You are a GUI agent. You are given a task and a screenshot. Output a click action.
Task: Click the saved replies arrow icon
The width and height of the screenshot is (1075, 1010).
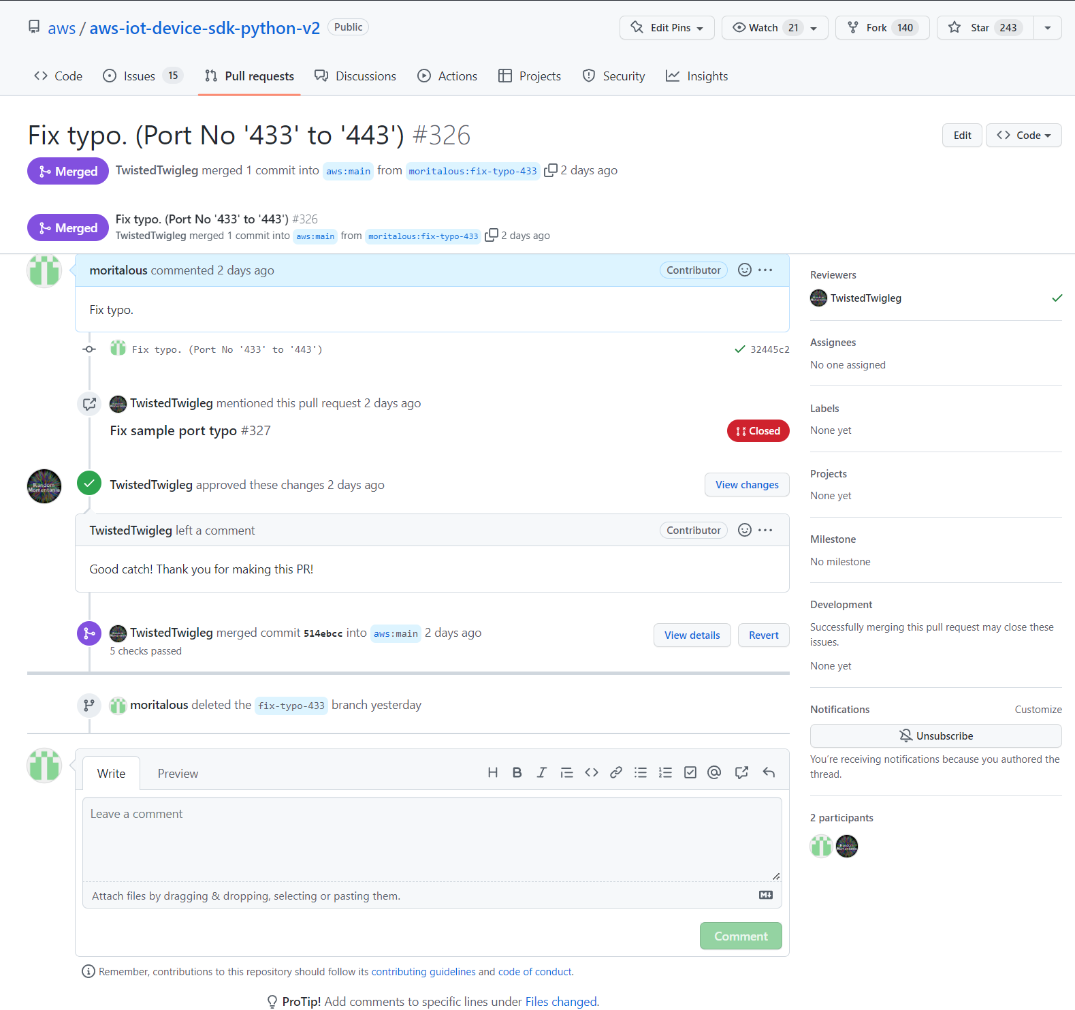769,772
